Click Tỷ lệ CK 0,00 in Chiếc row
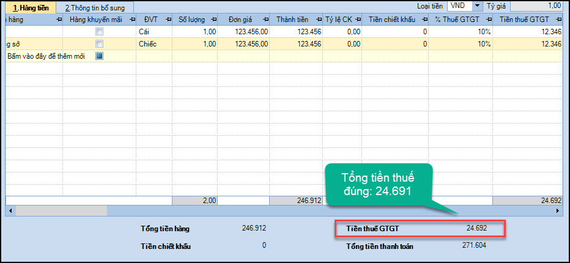Screen dimensions: 570x263 point(342,44)
